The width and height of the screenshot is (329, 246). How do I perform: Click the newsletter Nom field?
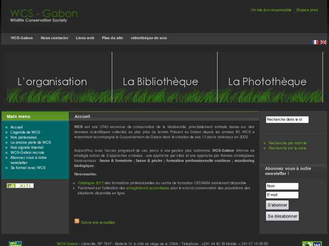point(282,186)
